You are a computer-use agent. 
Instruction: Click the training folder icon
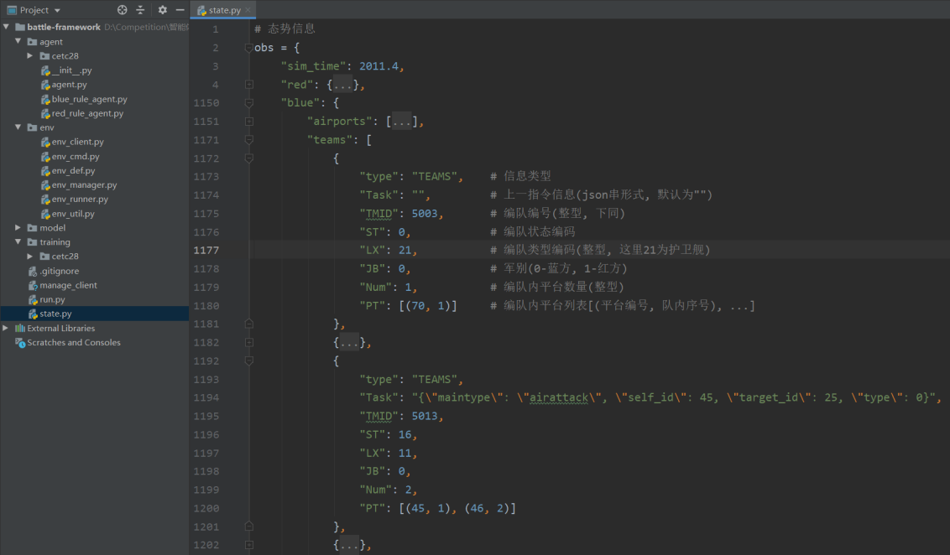(32, 242)
